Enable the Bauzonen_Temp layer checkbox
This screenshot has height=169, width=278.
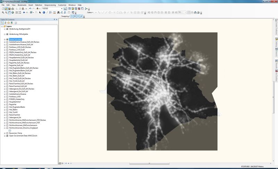(x=7, y=133)
